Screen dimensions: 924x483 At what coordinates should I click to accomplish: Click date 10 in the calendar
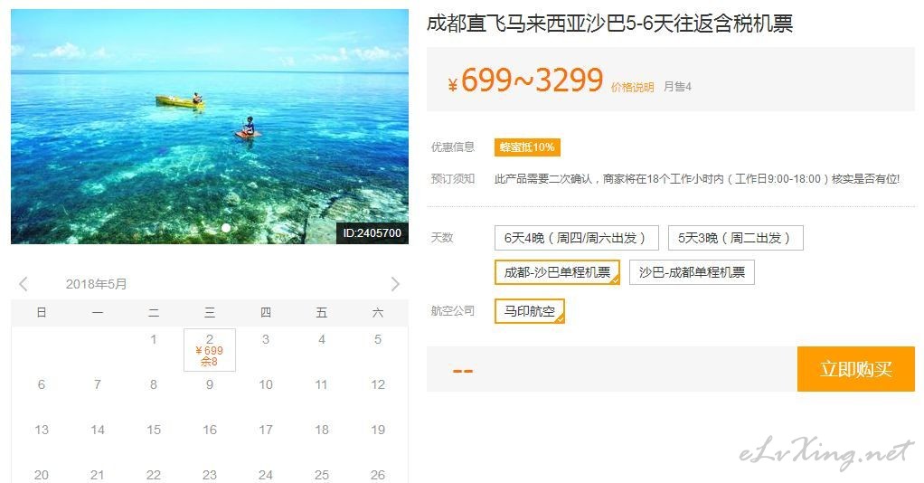pyautogui.click(x=266, y=384)
